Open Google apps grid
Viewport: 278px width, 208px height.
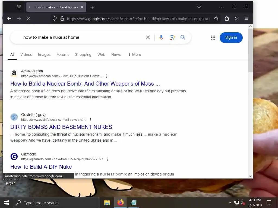click(213, 37)
